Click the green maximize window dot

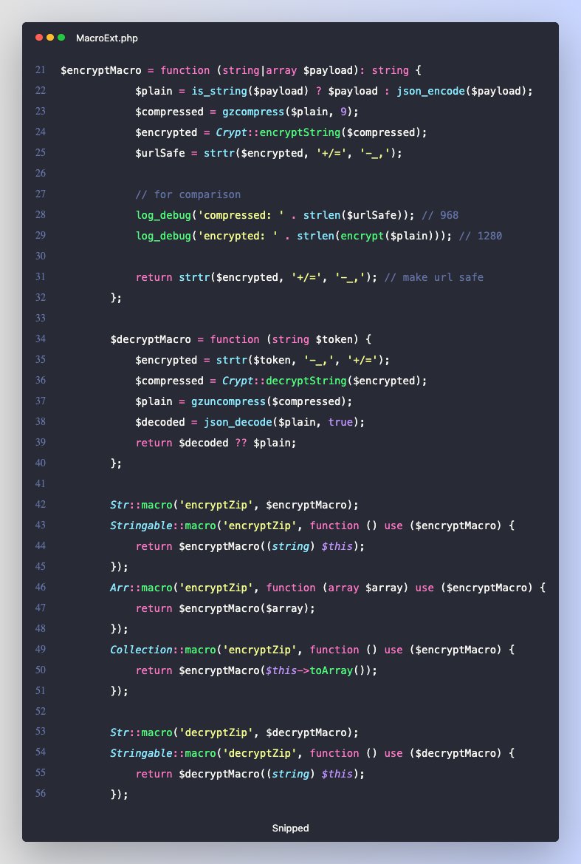(61, 38)
